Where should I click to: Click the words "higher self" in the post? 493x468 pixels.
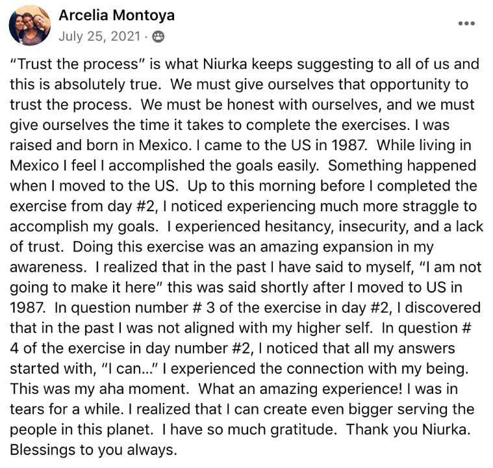coord(335,328)
